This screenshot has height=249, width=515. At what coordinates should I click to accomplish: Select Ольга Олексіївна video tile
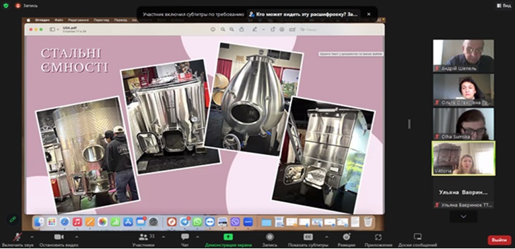[463, 90]
